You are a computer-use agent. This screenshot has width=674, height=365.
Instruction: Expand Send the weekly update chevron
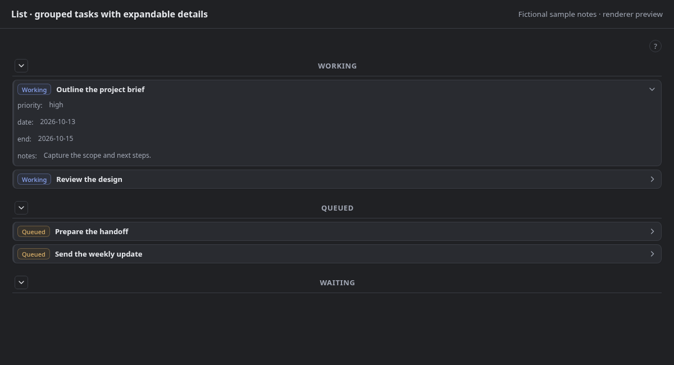point(652,254)
